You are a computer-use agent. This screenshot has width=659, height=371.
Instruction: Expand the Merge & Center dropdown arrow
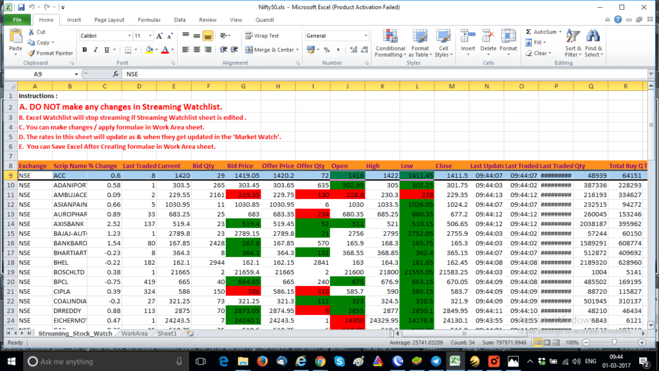point(297,50)
